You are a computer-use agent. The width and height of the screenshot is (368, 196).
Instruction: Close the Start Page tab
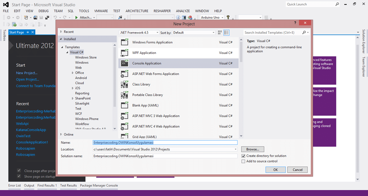click(x=33, y=32)
